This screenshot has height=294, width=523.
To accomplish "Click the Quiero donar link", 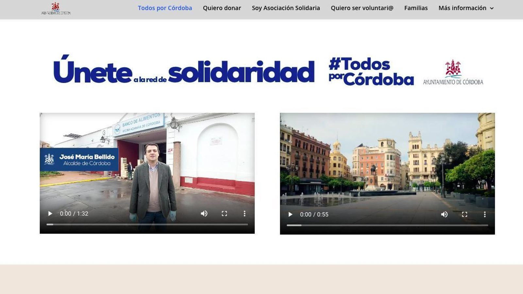I will (222, 8).
